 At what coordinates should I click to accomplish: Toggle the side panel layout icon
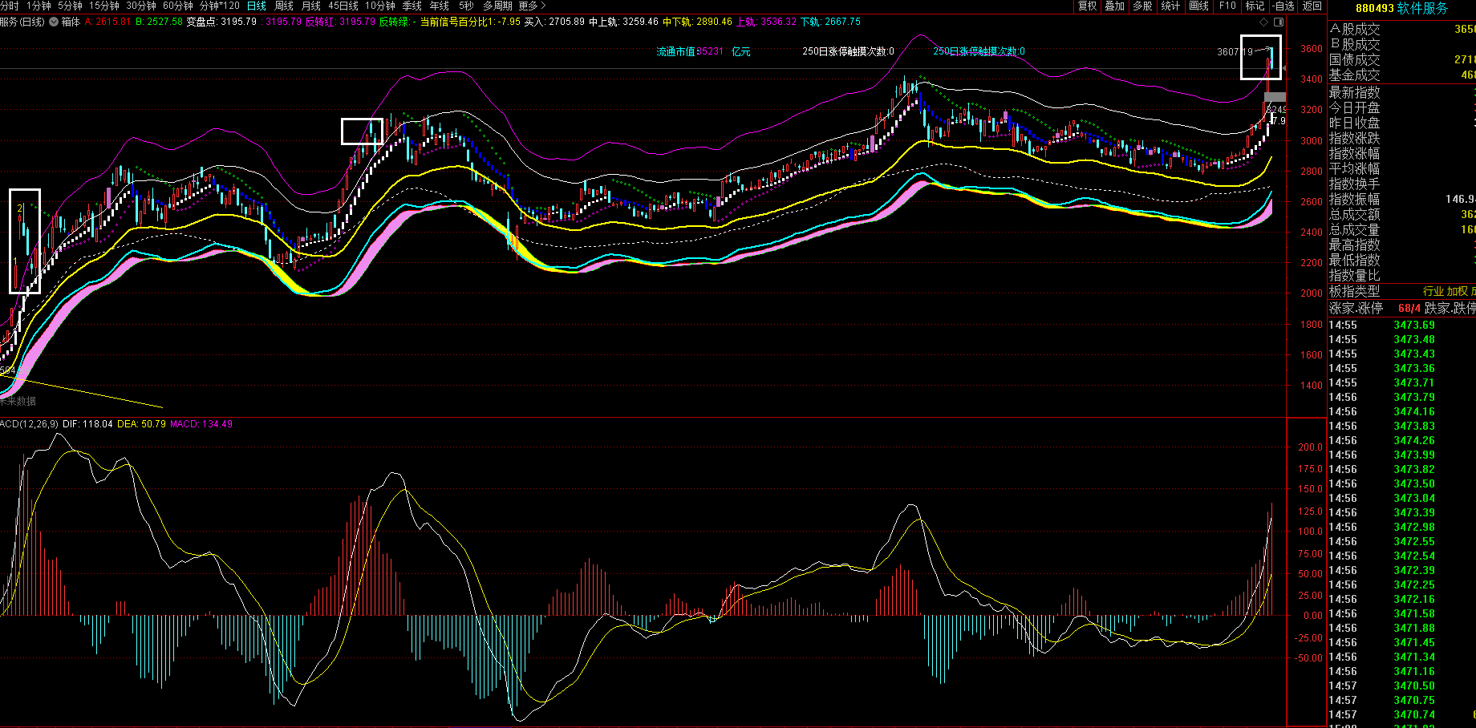[x=1279, y=22]
